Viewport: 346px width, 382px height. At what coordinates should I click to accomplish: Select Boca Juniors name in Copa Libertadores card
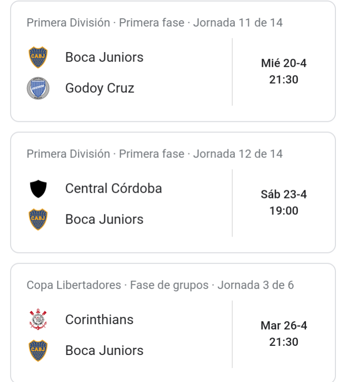(x=104, y=350)
